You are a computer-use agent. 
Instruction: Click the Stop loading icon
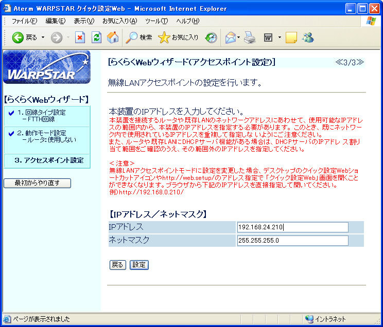pyautogui.click(x=80, y=38)
